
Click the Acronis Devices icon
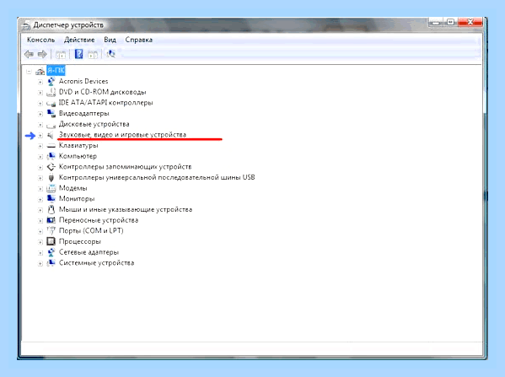pyautogui.click(x=51, y=82)
